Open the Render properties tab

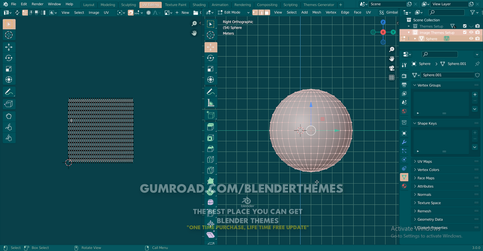pos(404,76)
